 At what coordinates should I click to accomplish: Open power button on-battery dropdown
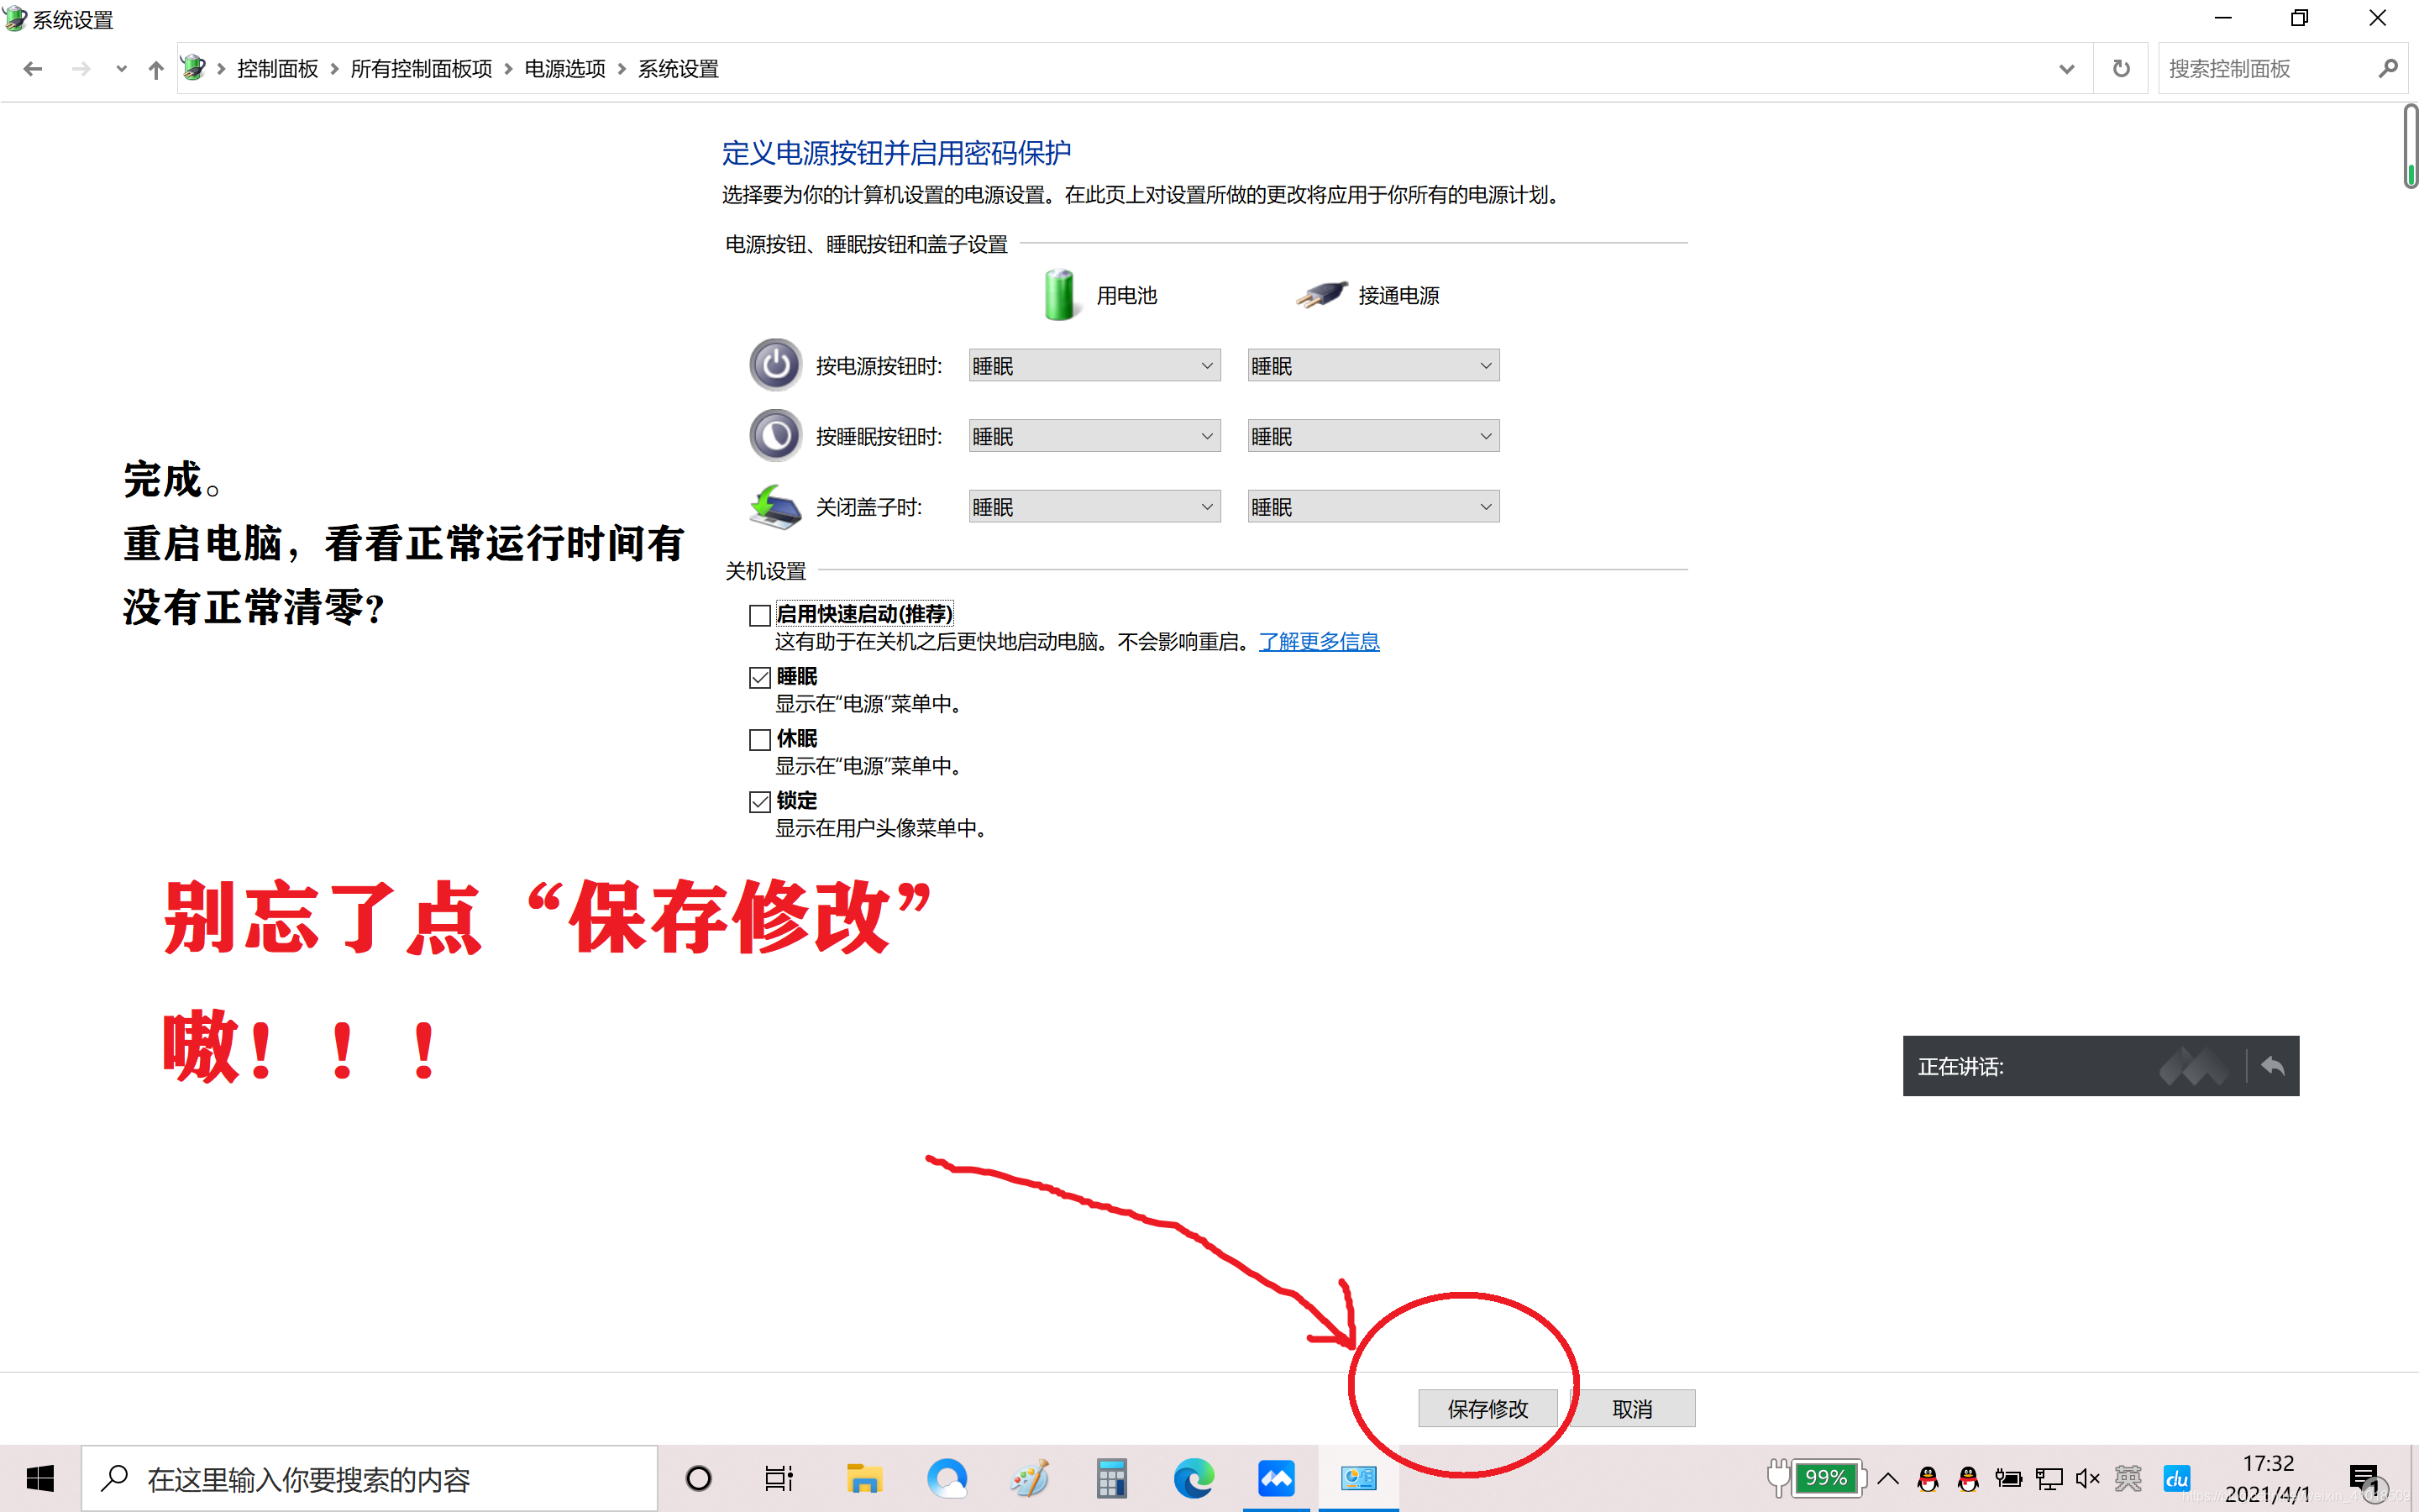1094,366
